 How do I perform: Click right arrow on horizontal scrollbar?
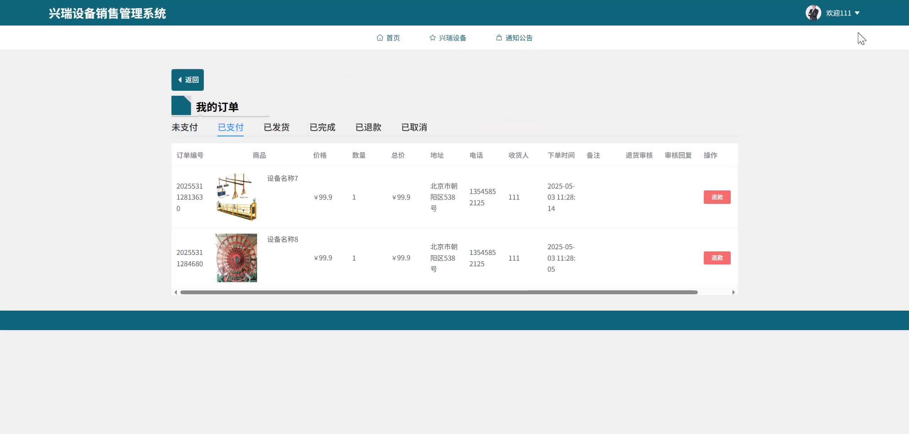pos(734,292)
